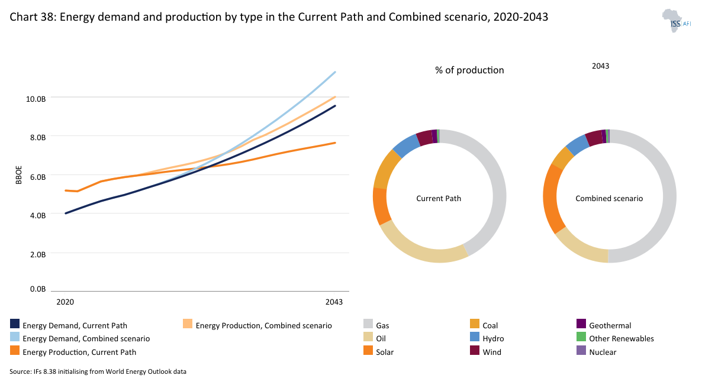
Task: Toggle Energy Demand, Combined scenario legend swatch
Action: click(x=15, y=338)
